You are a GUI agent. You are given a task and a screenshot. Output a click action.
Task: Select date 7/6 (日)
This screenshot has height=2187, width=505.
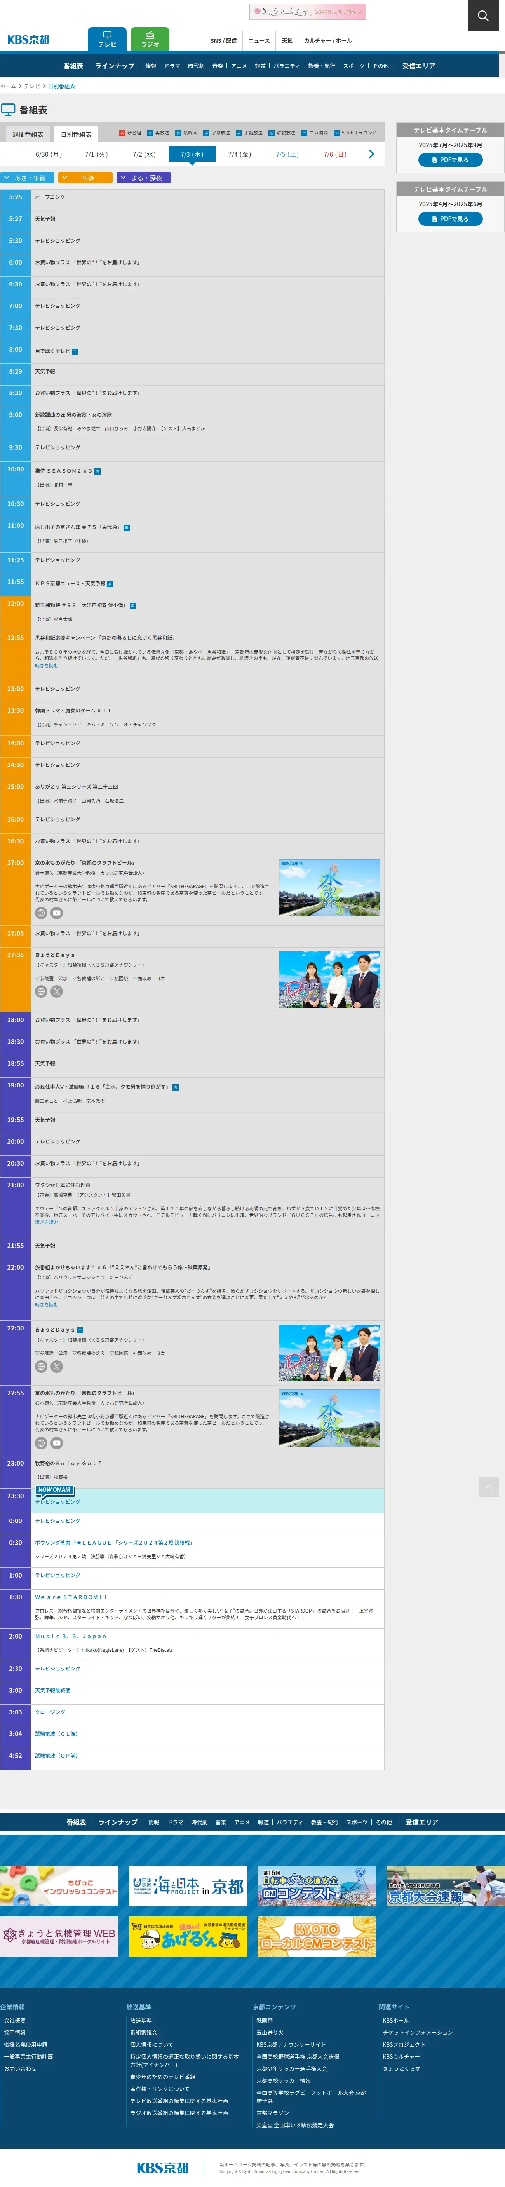(x=335, y=155)
